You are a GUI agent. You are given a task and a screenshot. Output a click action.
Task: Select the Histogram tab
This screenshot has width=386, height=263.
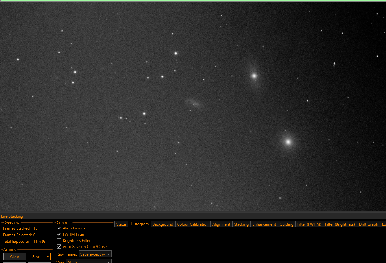point(140,224)
